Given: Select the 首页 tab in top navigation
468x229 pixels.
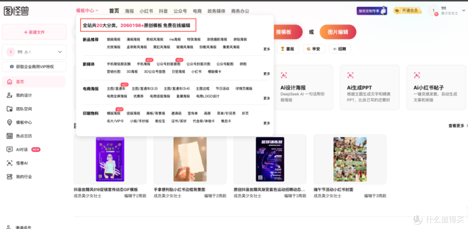Looking at the screenshot, I should click(x=114, y=11).
